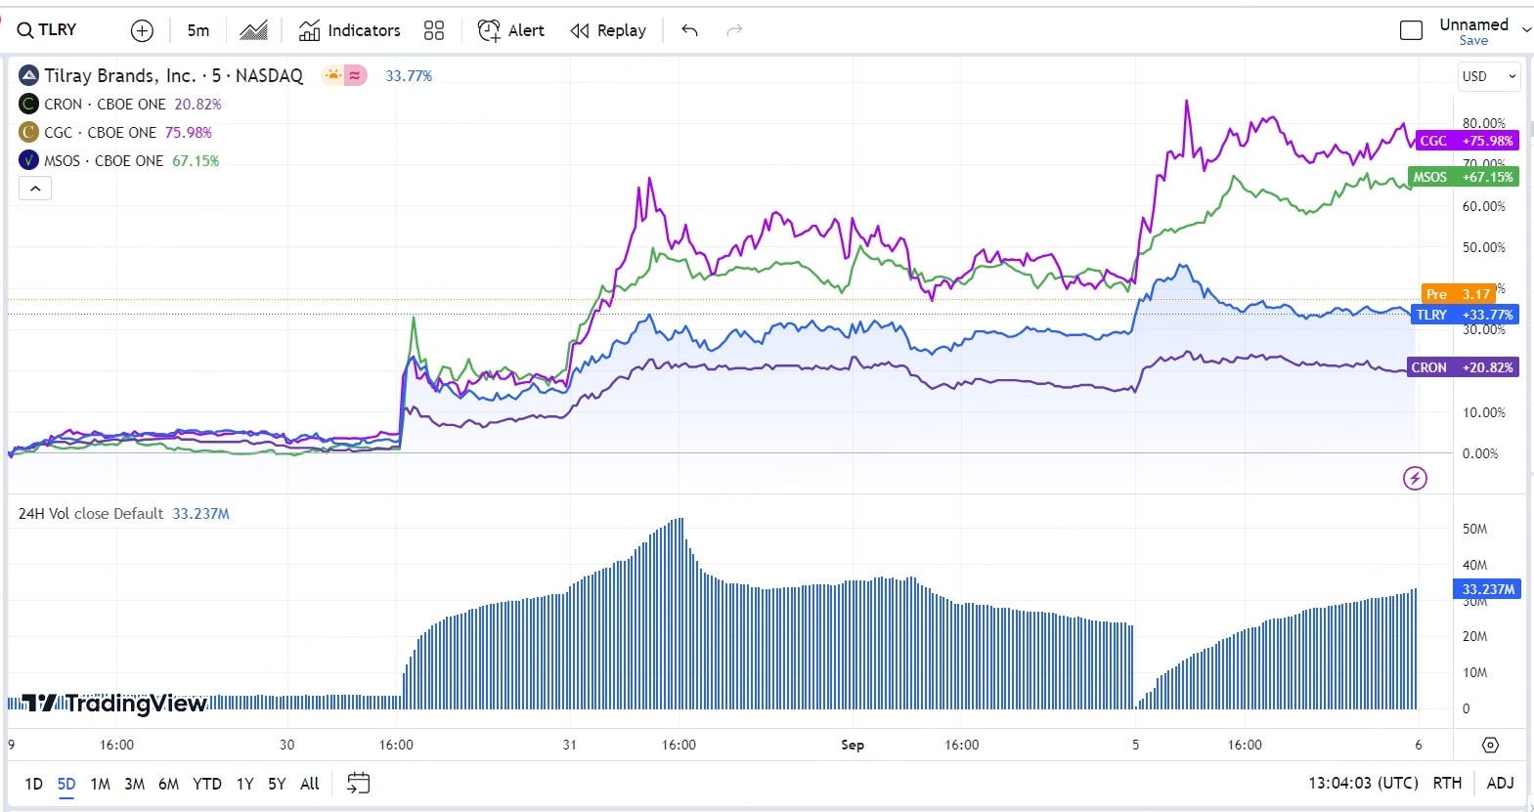
Task: Open the 5m interval dropdown
Action: (198, 30)
